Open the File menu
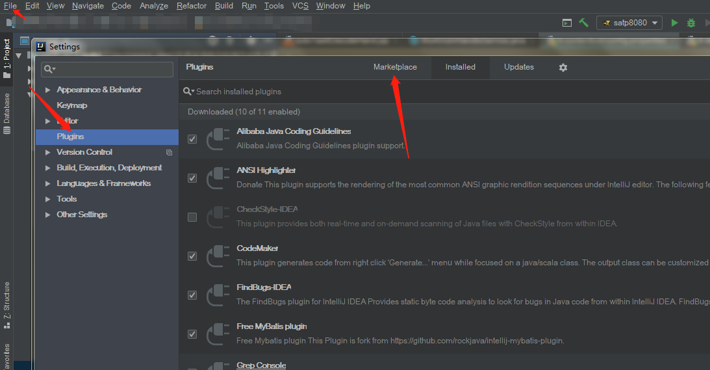Screen dimensions: 710x370 click(10, 6)
